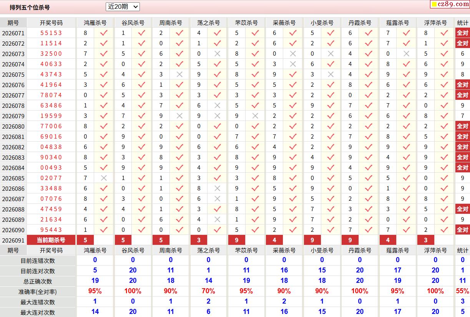The height and width of the screenshot is (317, 470).
Task: Click the period number 2026082
Action: click(x=13, y=147)
